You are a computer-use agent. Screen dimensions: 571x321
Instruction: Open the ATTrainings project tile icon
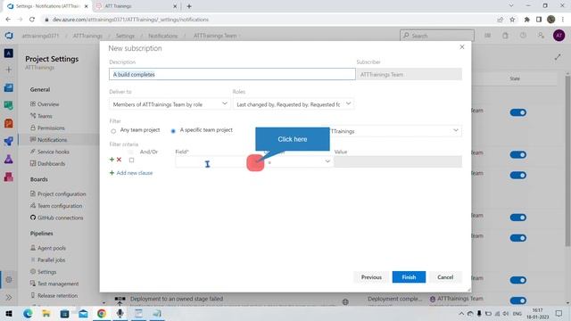[9, 53]
